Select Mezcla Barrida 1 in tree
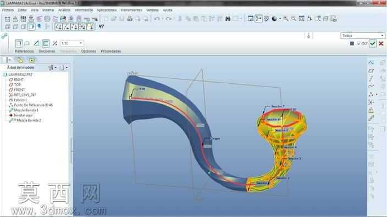This screenshot has width=387, height=217. tap(26, 110)
